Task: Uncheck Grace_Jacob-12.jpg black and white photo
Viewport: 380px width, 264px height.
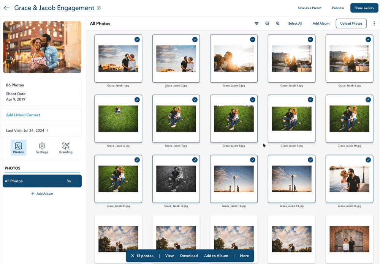Action: (x=195, y=160)
